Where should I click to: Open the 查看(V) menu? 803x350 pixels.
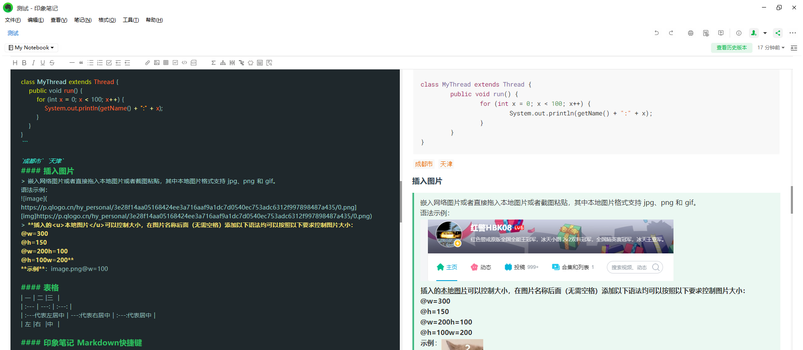coord(59,20)
